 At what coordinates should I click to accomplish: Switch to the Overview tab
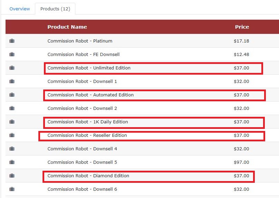20,9
